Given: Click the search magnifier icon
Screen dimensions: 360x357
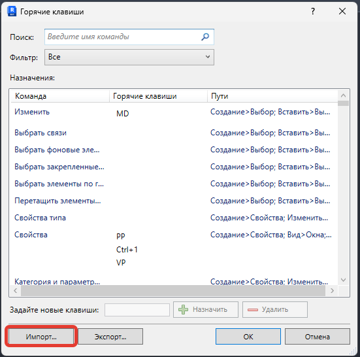Looking at the screenshot, I should pyautogui.click(x=205, y=37).
